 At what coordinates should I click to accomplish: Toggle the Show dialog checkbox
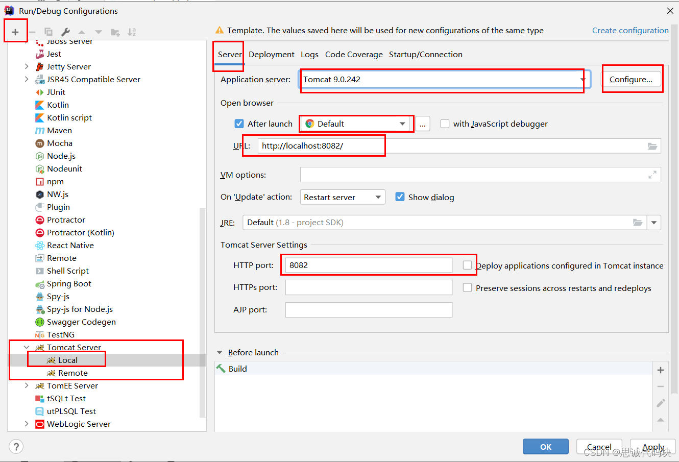pos(400,197)
